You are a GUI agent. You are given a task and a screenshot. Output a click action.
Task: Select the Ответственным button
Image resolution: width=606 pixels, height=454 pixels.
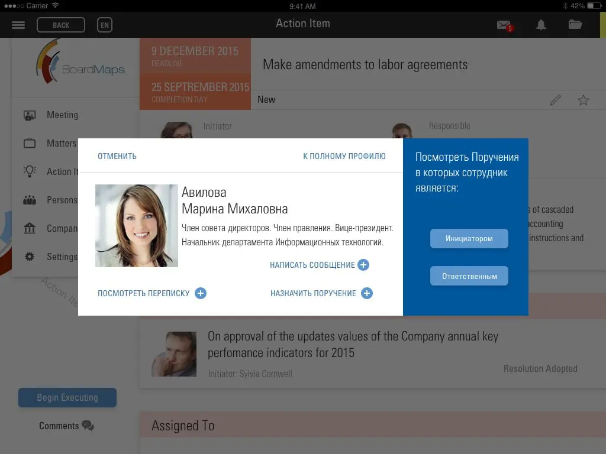(469, 276)
